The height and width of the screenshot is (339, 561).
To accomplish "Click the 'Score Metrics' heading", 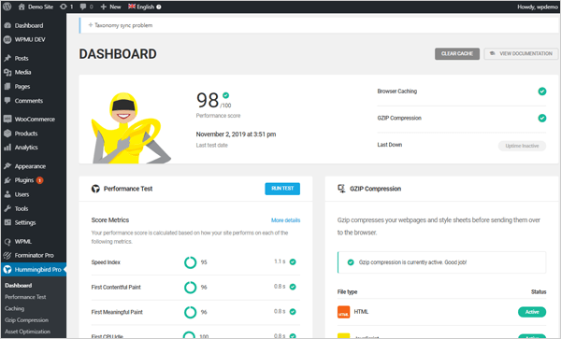I will (110, 220).
